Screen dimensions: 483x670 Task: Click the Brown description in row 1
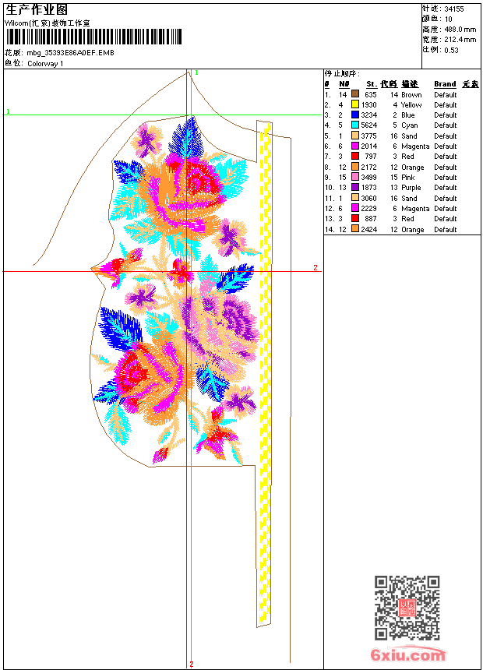(411, 95)
